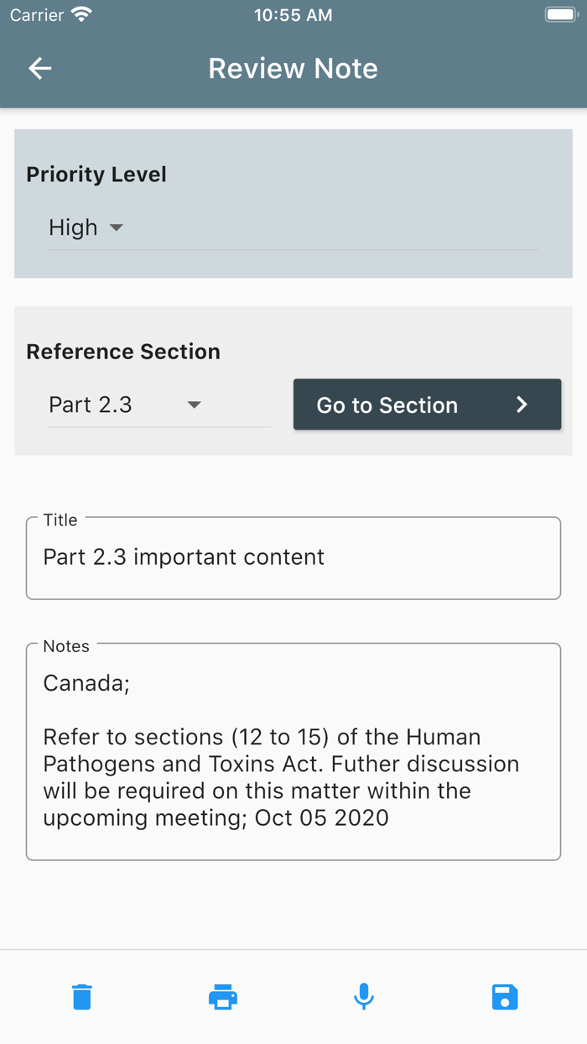The height and width of the screenshot is (1044, 587).
Task: Click the chevron on Go to Section
Action: 522,405
